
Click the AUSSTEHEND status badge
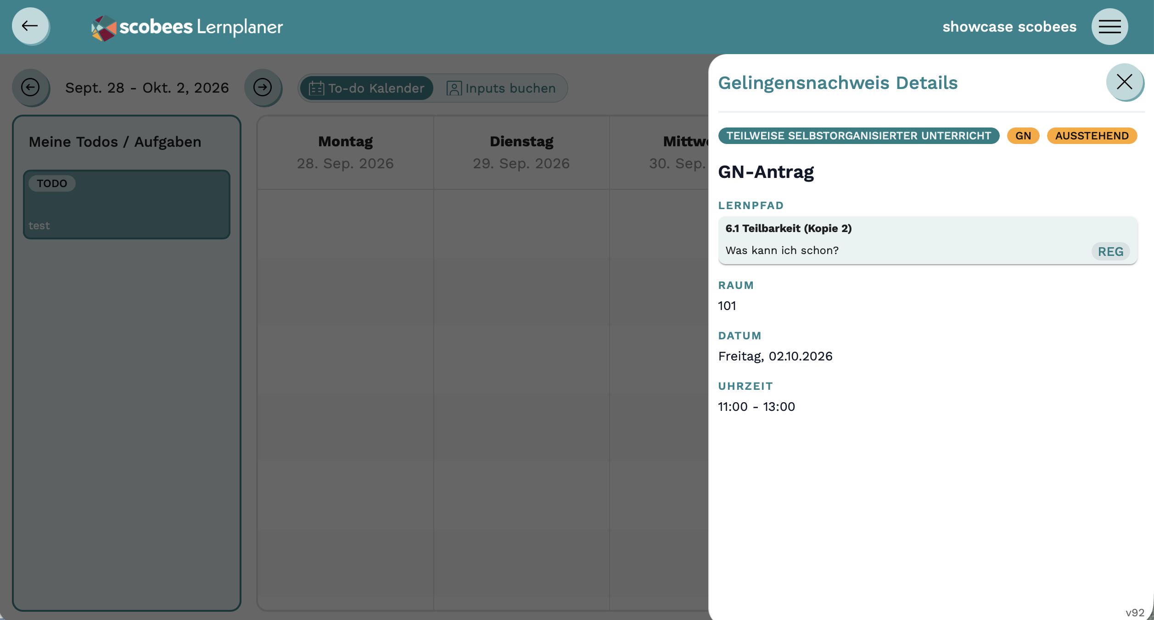coord(1092,136)
